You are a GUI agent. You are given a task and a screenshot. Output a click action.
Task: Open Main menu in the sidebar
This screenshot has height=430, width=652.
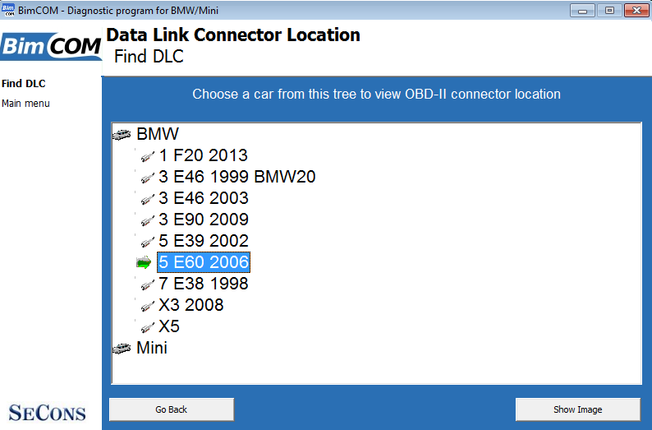coord(25,104)
